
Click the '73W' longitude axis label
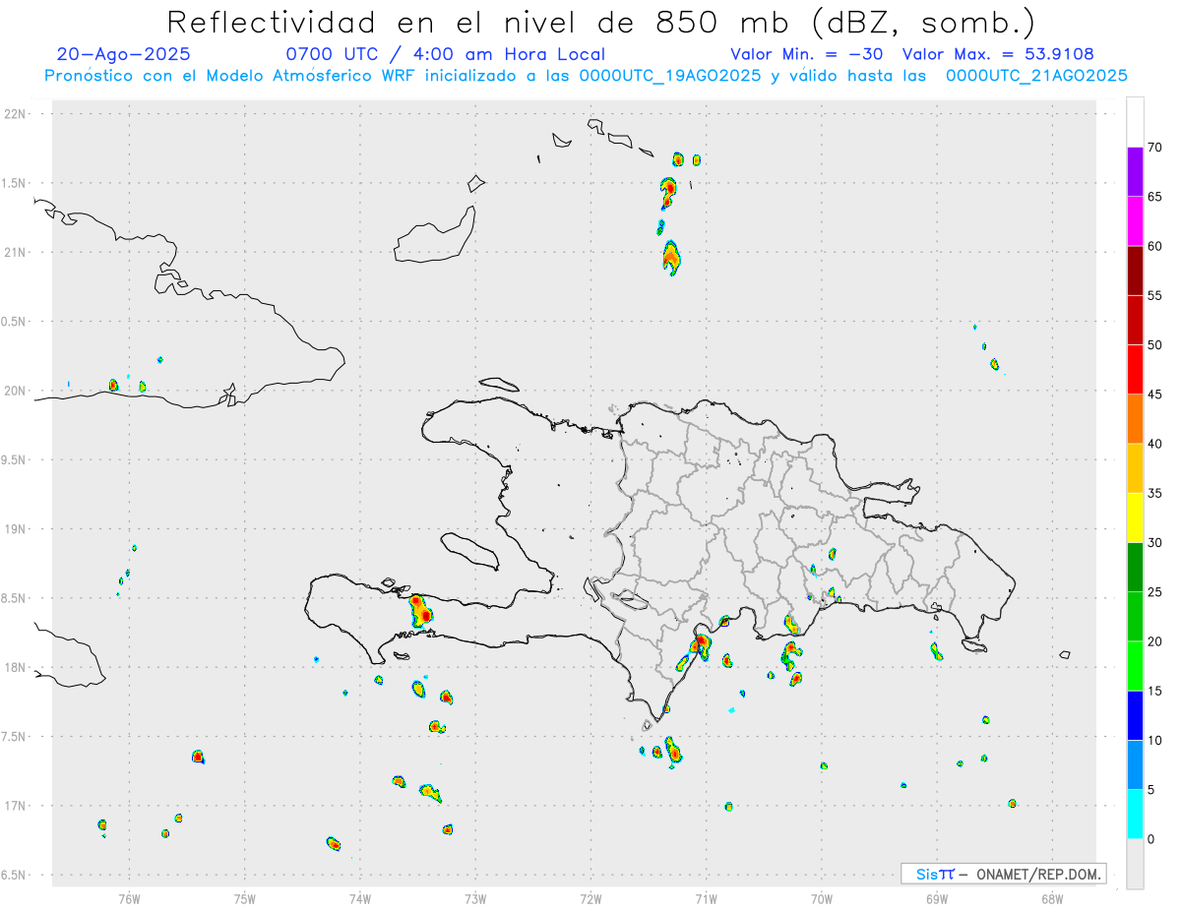click(x=475, y=899)
